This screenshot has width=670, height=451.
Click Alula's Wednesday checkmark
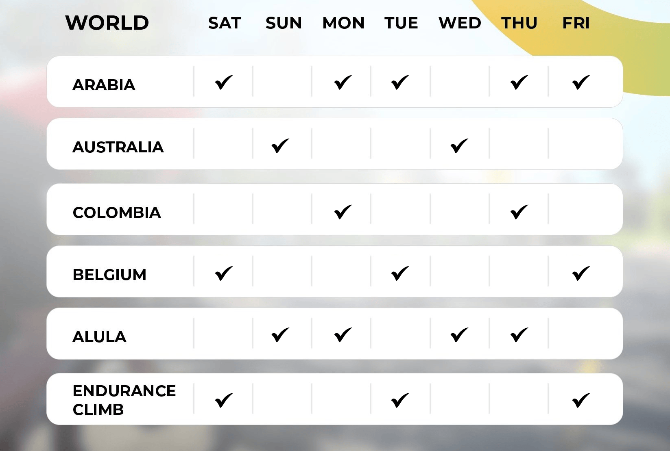459,335
